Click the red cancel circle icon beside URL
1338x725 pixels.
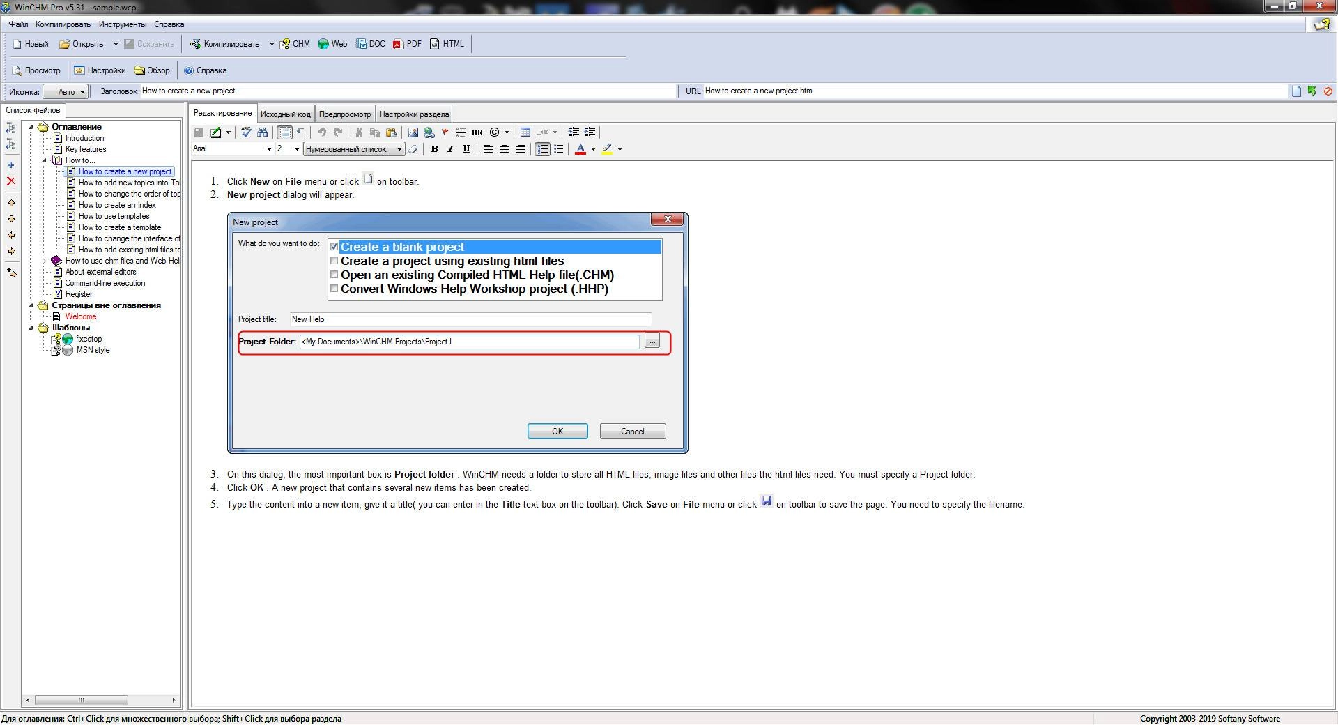[x=1328, y=91]
